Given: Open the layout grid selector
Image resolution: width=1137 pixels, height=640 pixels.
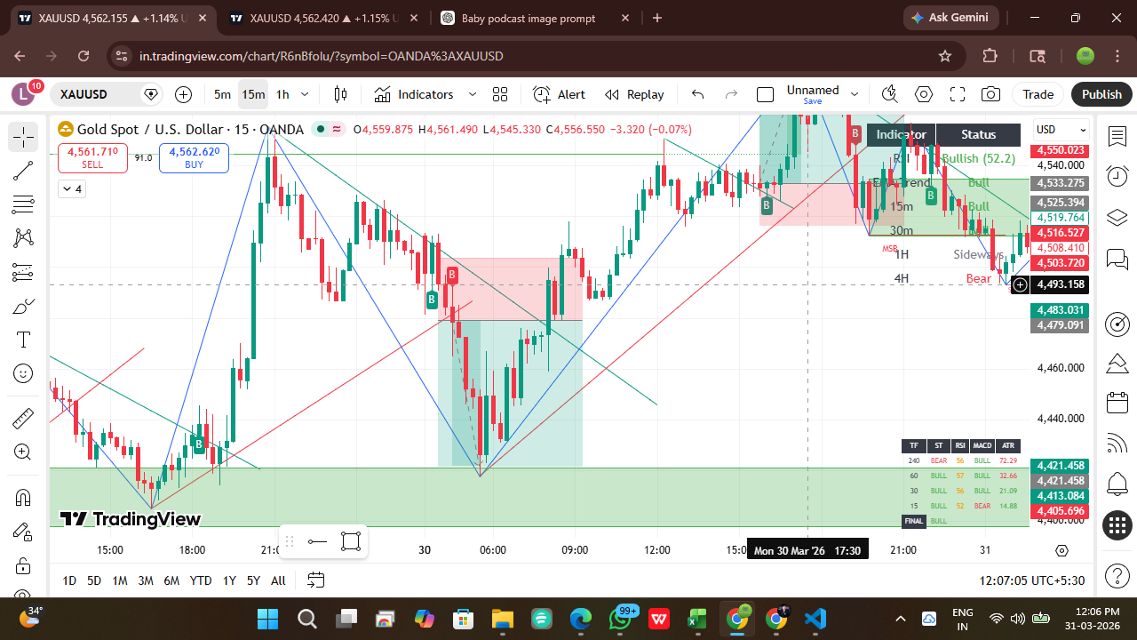Looking at the screenshot, I should pyautogui.click(x=500, y=94).
